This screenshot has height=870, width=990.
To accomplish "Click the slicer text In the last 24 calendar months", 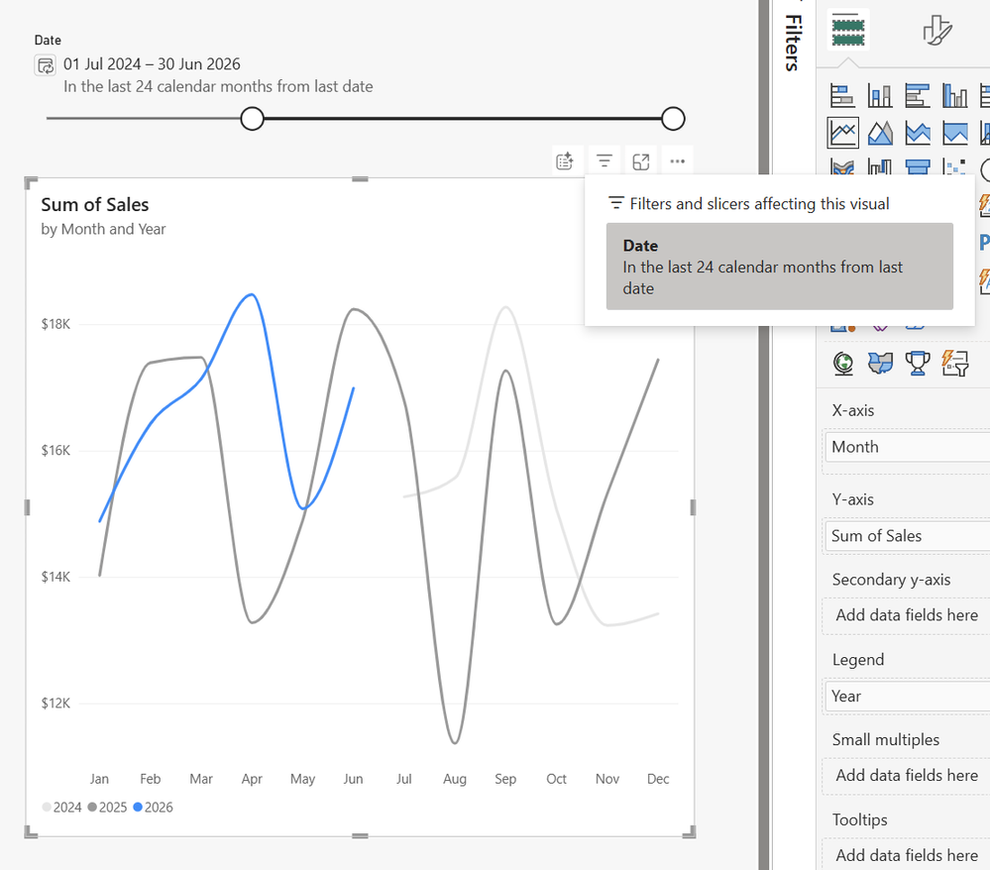I will click(x=218, y=86).
